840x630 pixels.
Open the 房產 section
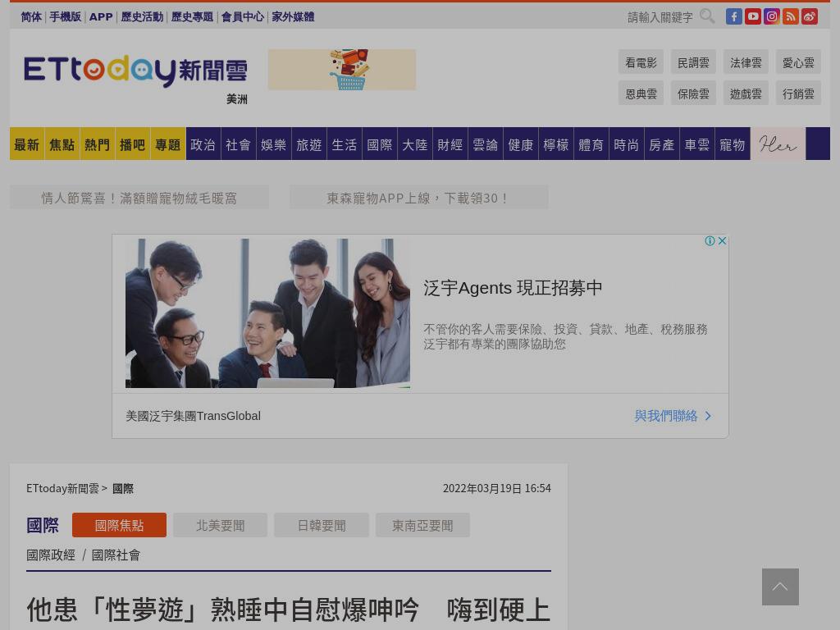pos(662,144)
